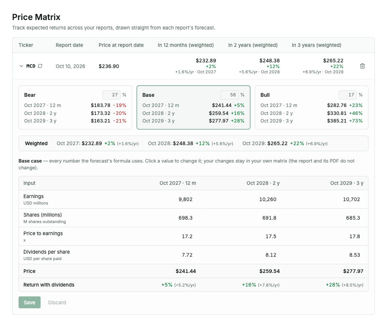Change Shares value 691.8

(x=269, y=218)
